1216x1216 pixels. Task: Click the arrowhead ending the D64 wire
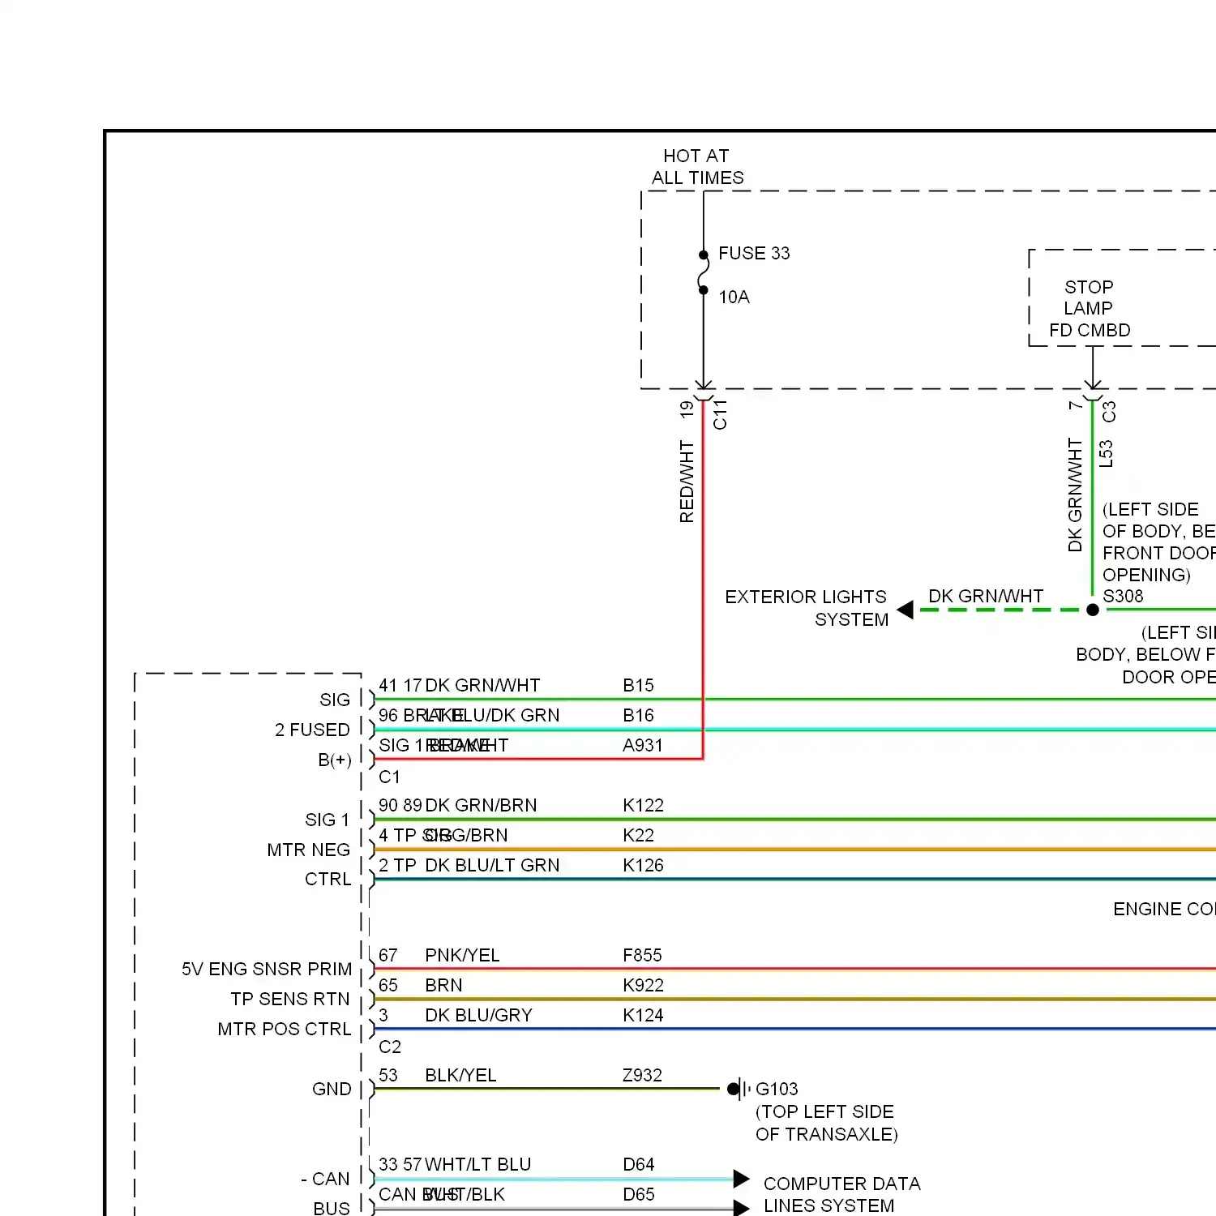tap(741, 1179)
